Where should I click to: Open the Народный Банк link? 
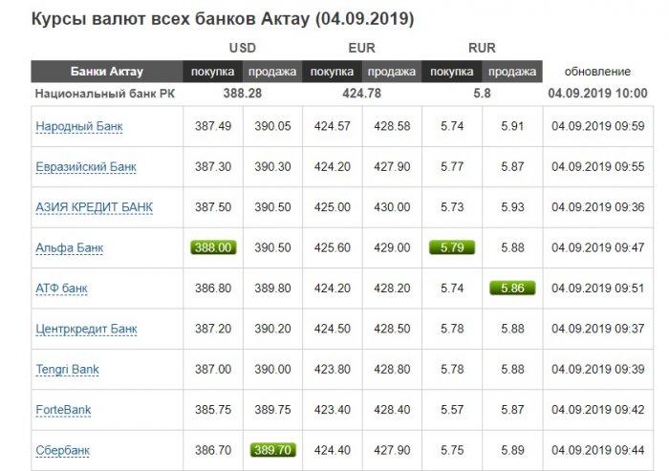[79, 126]
